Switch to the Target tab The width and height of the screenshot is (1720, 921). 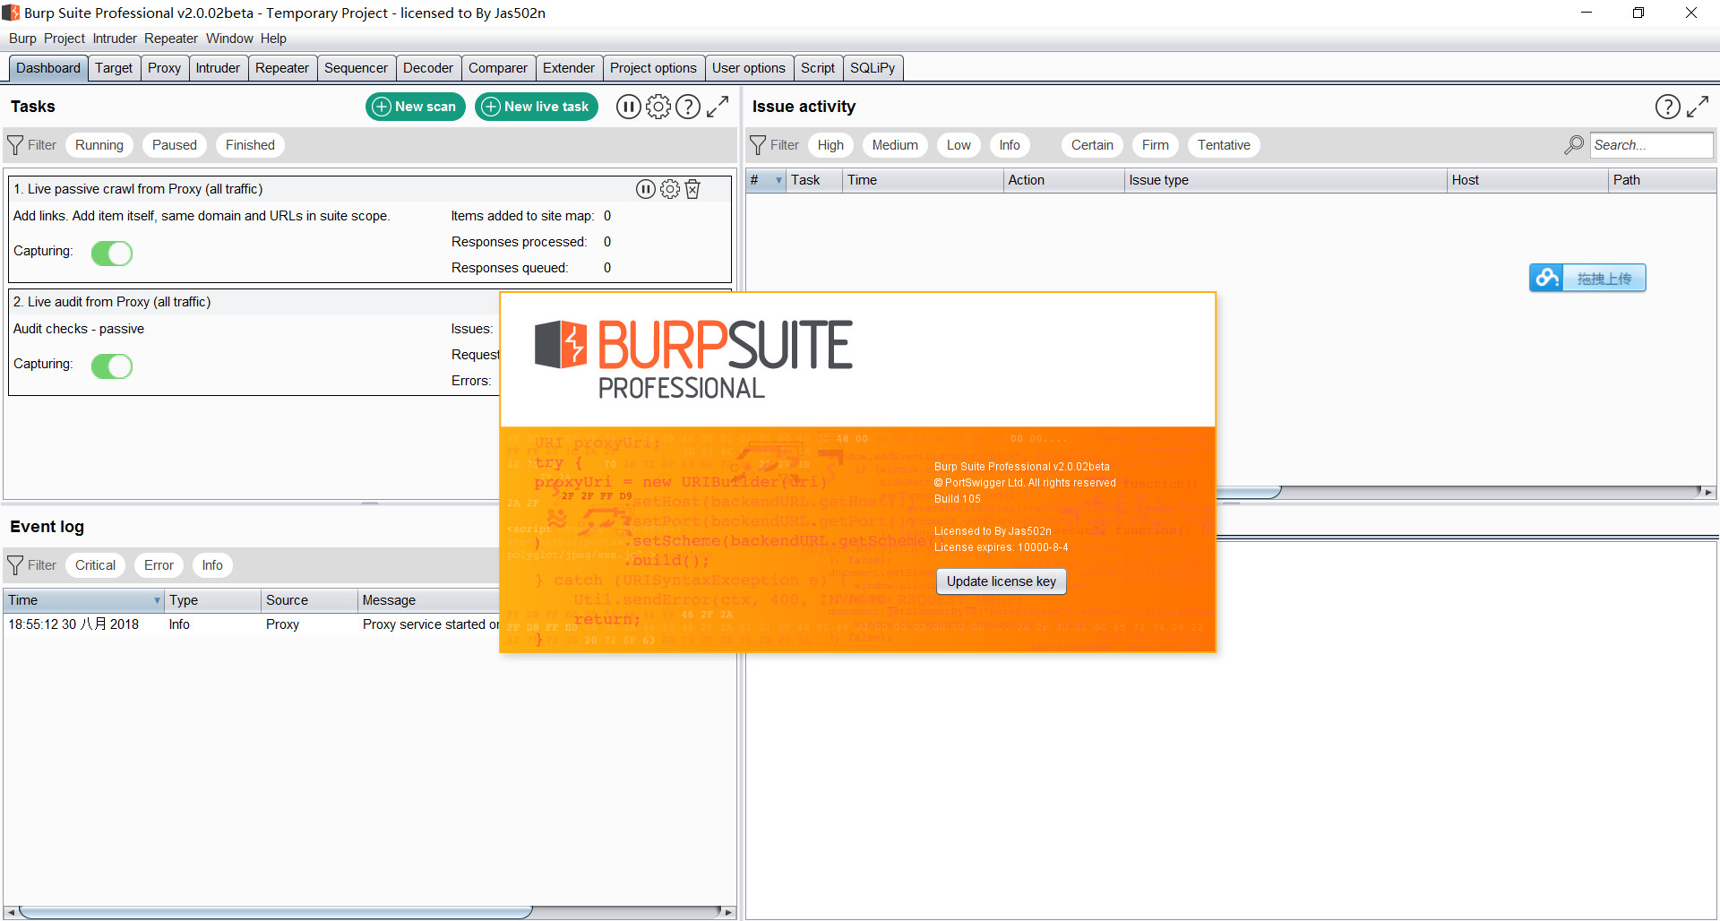tap(114, 68)
